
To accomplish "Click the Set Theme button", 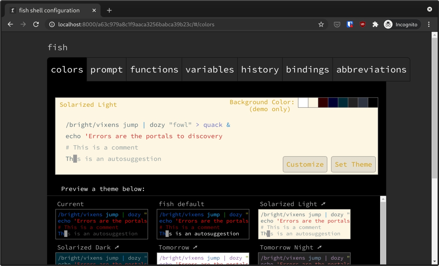I will coord(353,164).
